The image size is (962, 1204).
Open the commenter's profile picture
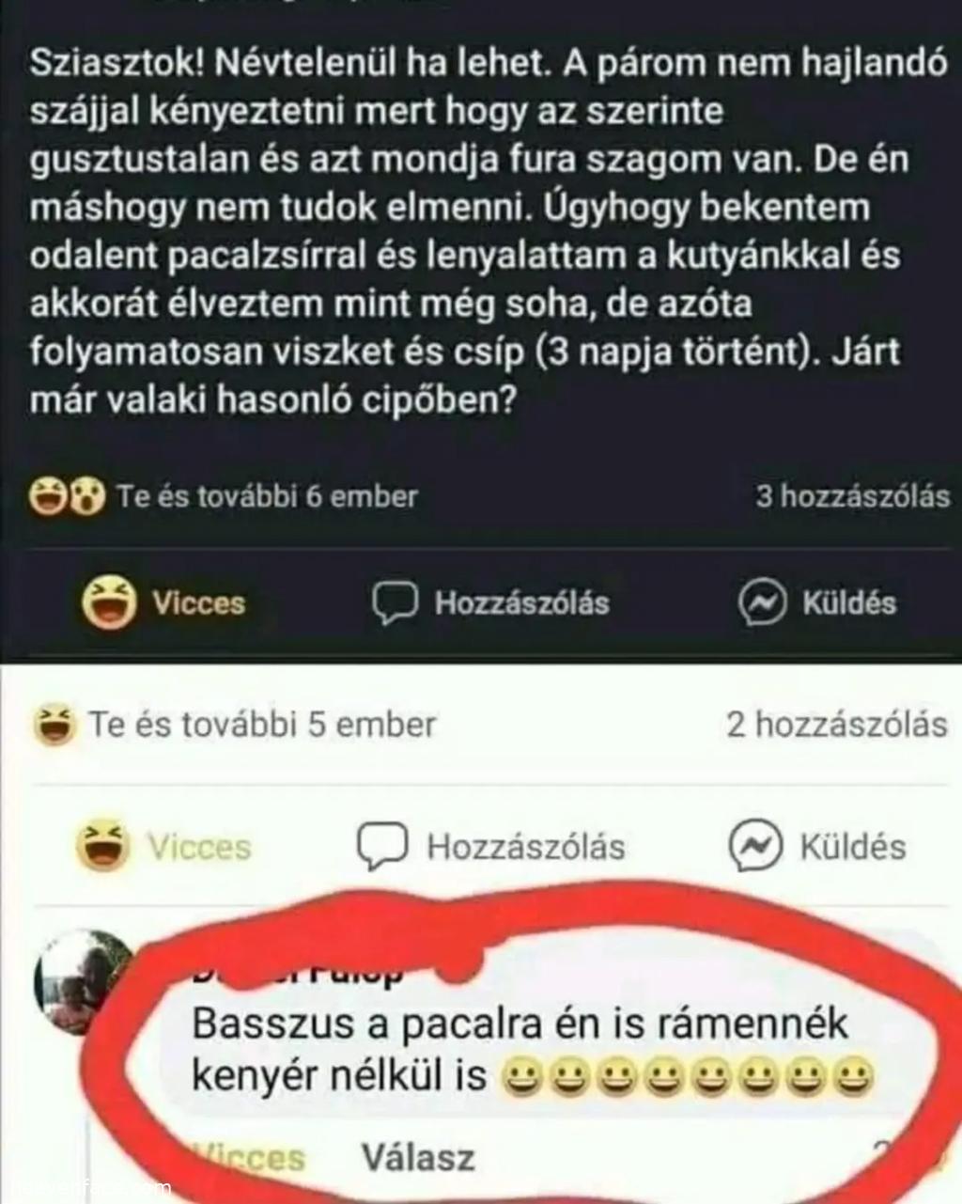83,982
